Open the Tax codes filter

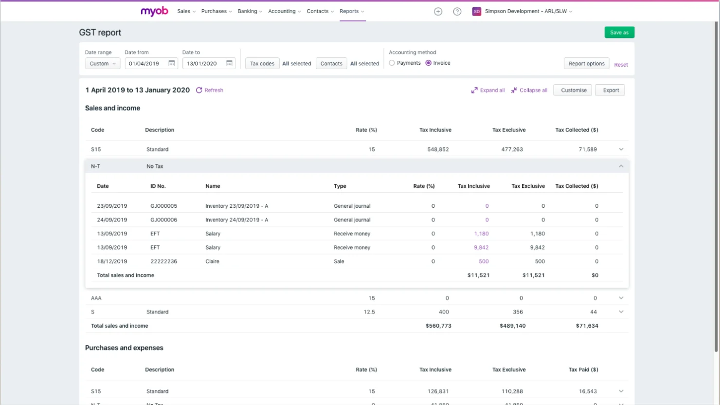tap(262, 63)
